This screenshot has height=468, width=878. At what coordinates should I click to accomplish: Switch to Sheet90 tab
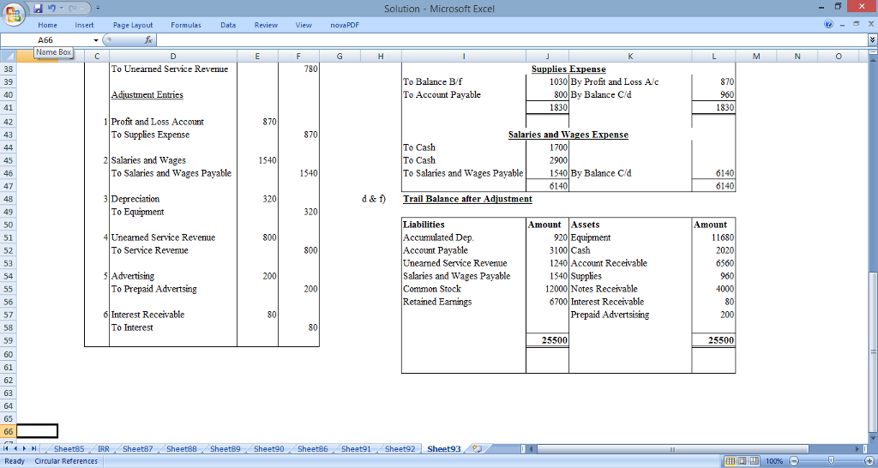(x=268, y=448)
